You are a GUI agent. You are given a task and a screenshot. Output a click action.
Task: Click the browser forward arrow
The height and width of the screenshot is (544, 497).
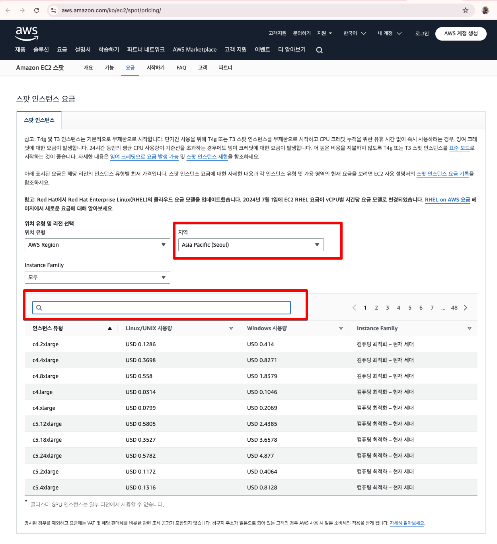click(x=22, y=10)
